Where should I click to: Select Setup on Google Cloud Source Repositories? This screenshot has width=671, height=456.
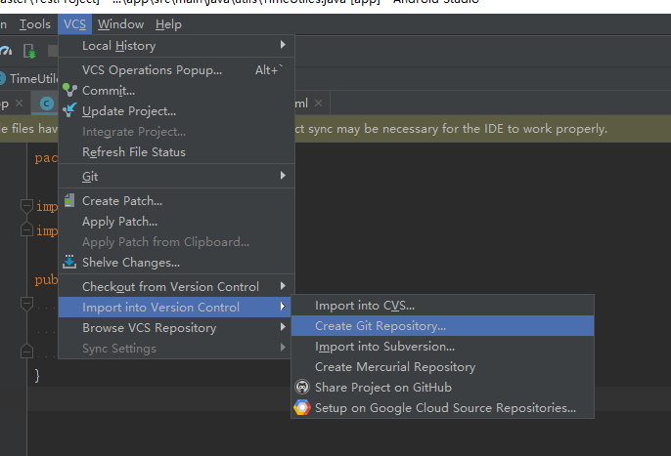[x=442, y=408]
